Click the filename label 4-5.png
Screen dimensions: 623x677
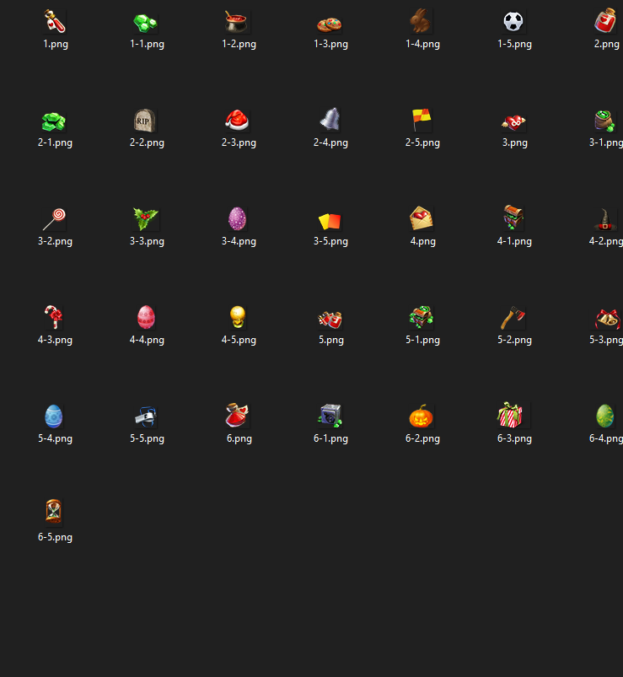[239, 341]
